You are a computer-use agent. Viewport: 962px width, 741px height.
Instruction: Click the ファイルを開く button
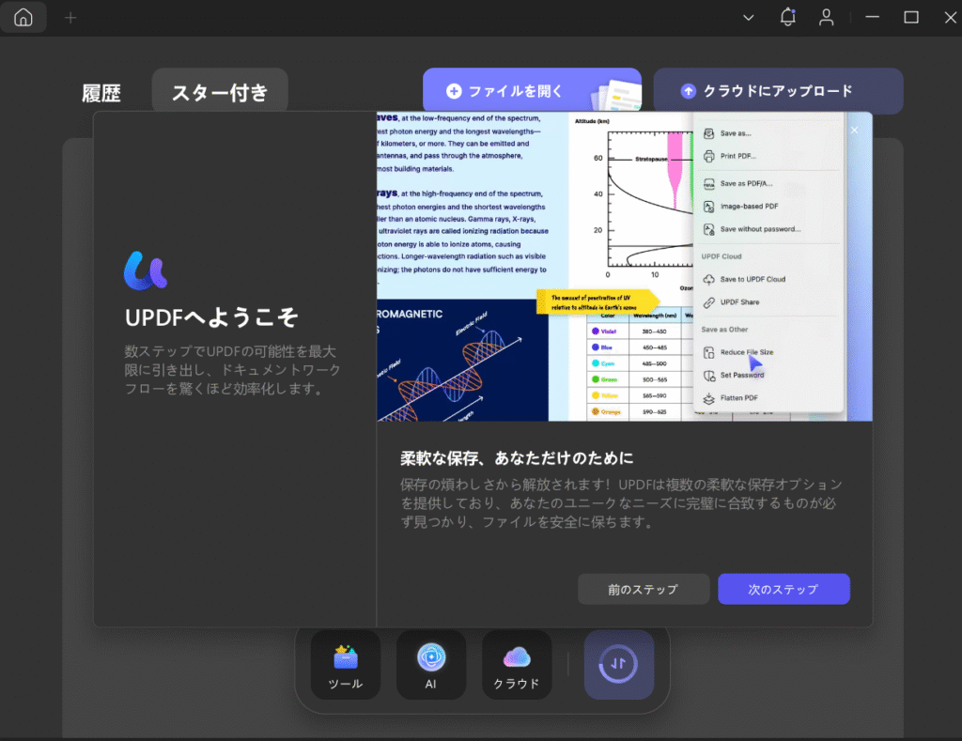click(x=531, y=91)
